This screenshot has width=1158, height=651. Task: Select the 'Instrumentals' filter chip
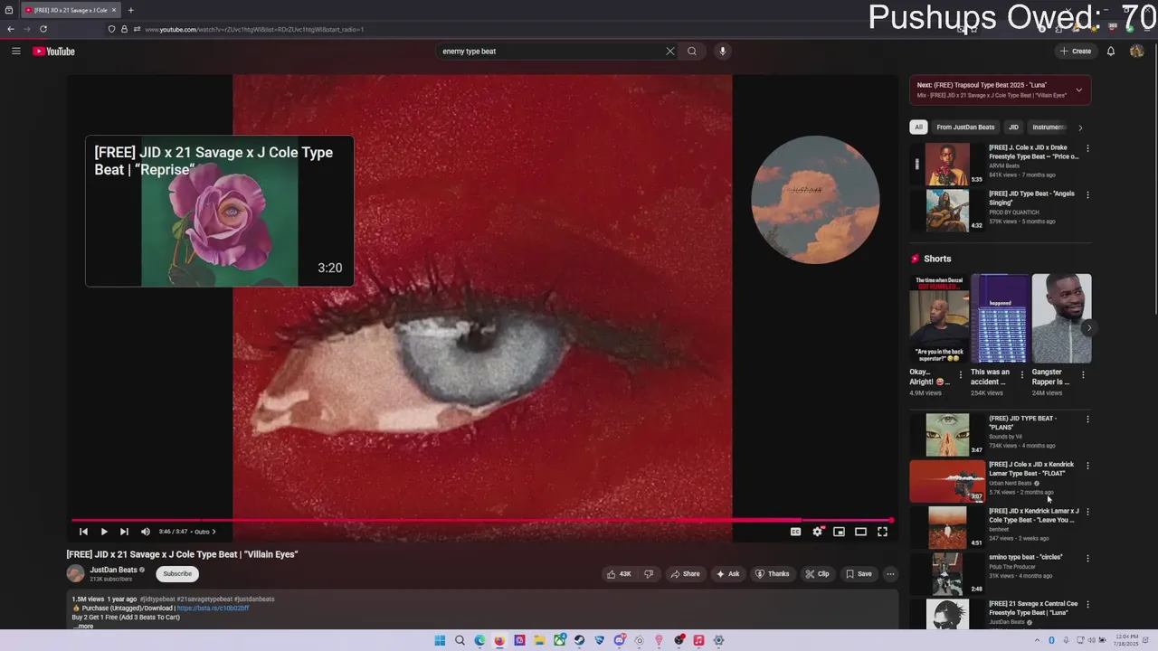point(1049,127)
